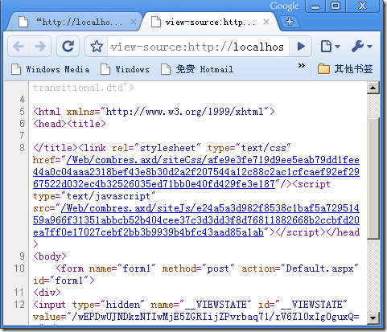The width and height of the screenshot is (387, 332).
Task: Open the page menu icon
Action: point(330,47)
